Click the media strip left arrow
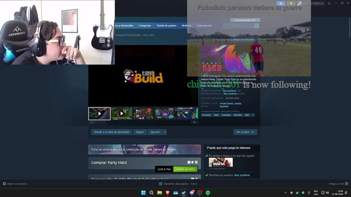351x197 pixels. point(92,122)
